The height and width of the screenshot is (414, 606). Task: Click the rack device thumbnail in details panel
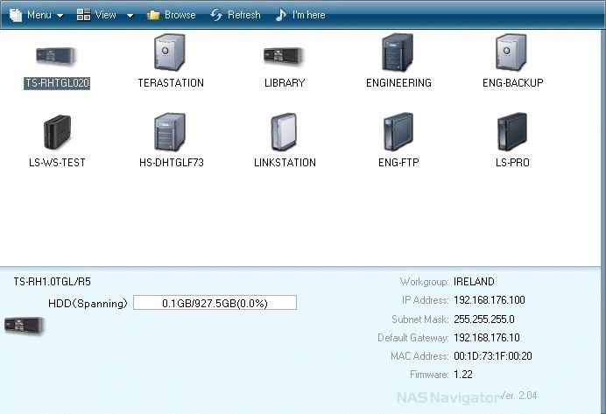[25, 326]
